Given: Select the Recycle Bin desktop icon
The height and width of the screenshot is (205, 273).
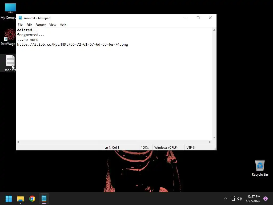Looking at the screenshot, I should click(260, 168).
